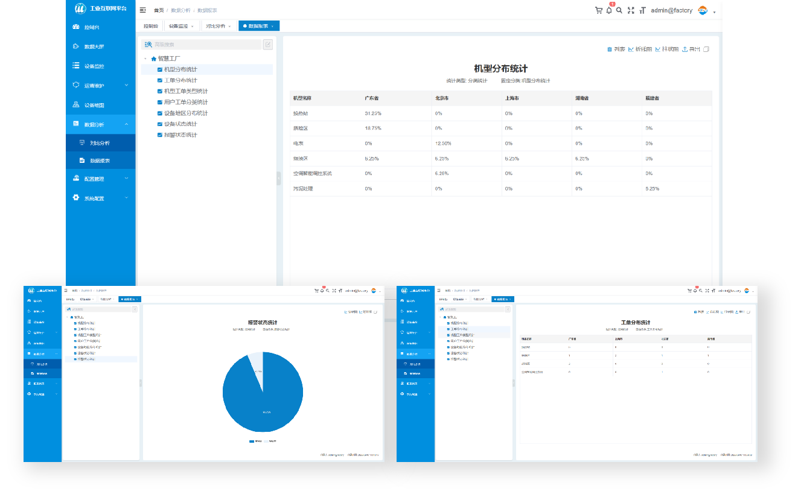Select 报警状态统计 in the report tree
Screen dimensions: 798x497
coord(180,135)
